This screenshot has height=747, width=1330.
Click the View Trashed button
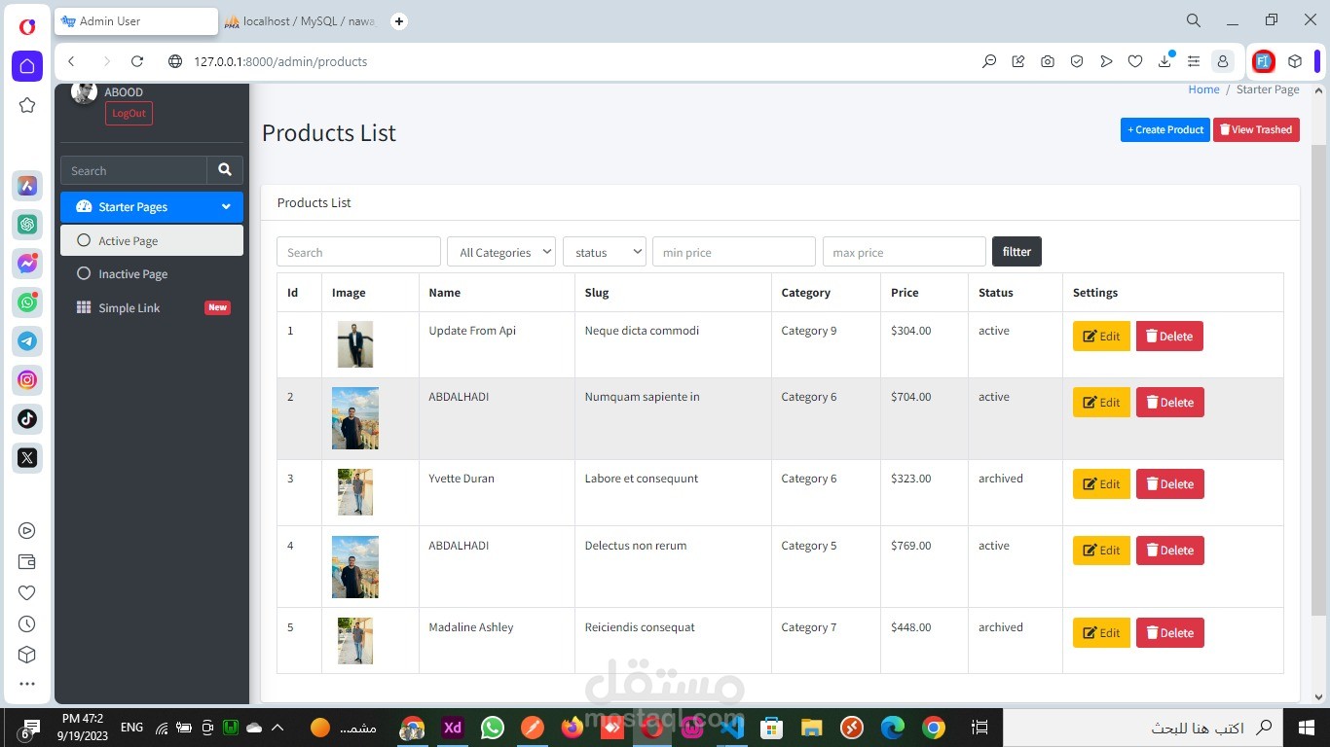pos(1256,129)
